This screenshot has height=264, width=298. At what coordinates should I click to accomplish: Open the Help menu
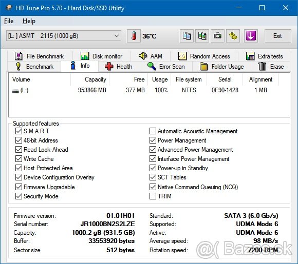pyautogui.click(x=29, y=21)
